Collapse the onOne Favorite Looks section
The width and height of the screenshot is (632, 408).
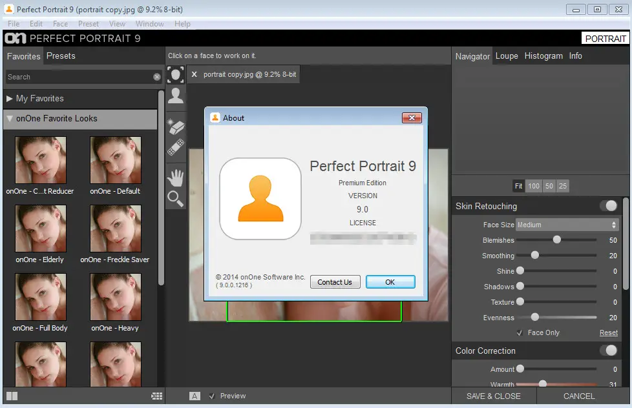(10, 118)
